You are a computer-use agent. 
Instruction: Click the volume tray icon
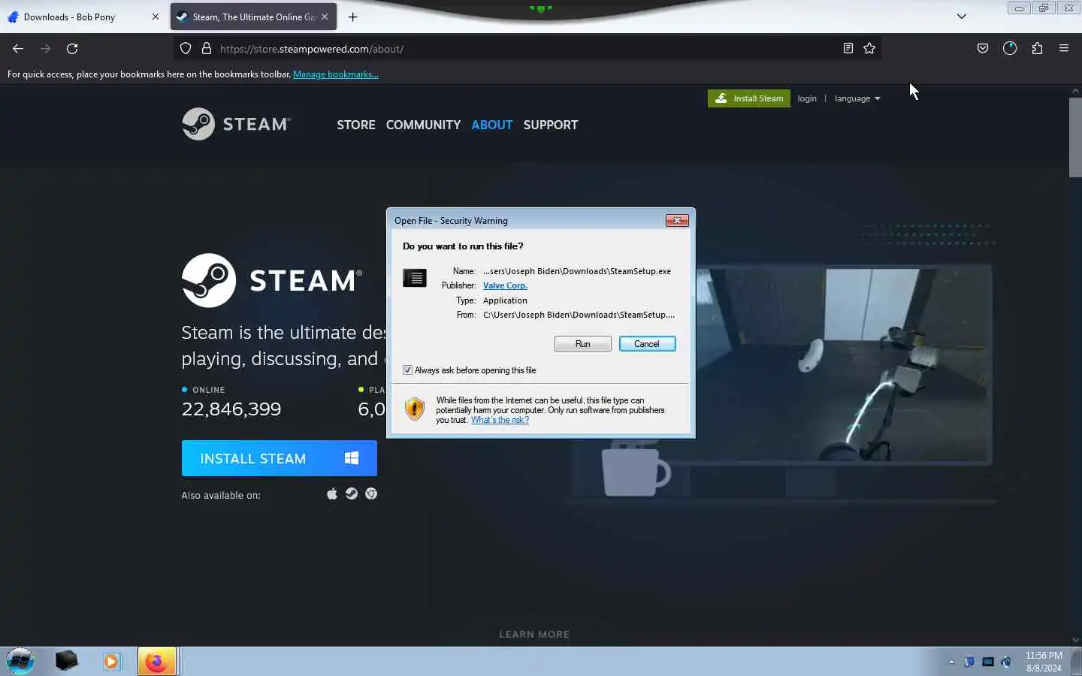tap(1007, 662)
